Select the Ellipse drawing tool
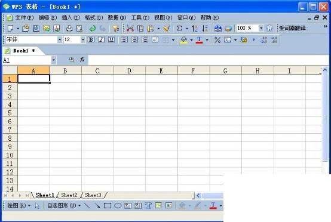The image size is (331, 222). (118, 205)
